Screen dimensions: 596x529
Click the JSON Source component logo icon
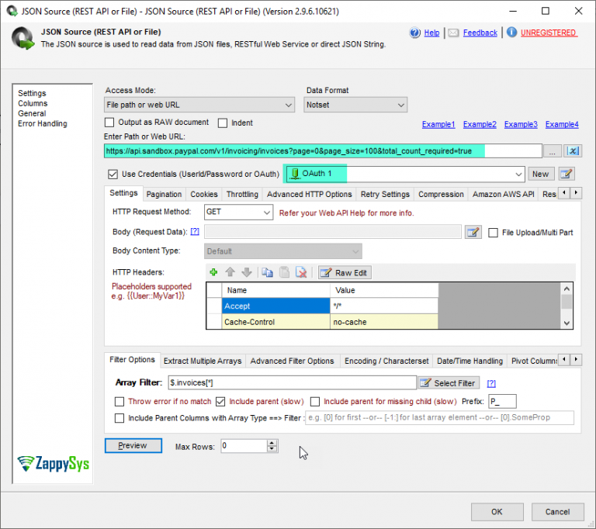tap(23, 38)
